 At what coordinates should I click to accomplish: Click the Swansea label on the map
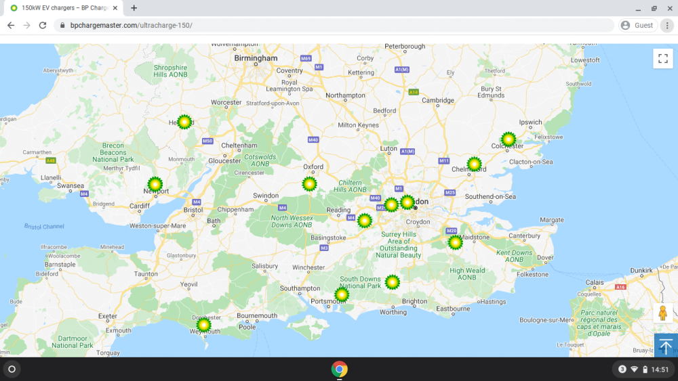pyautogui.click(x=71, y=185)
